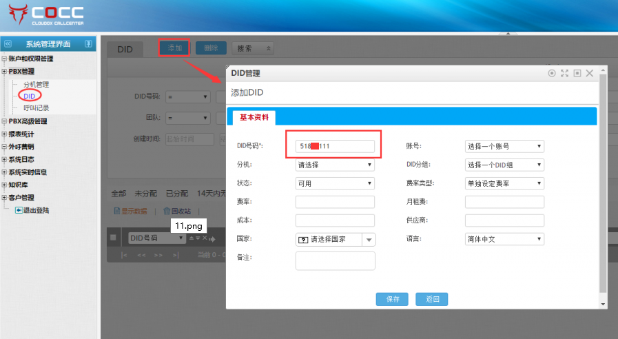
Task: Collapse sidebar with left double-arrow icon
Action: click(x=8, y=44)
